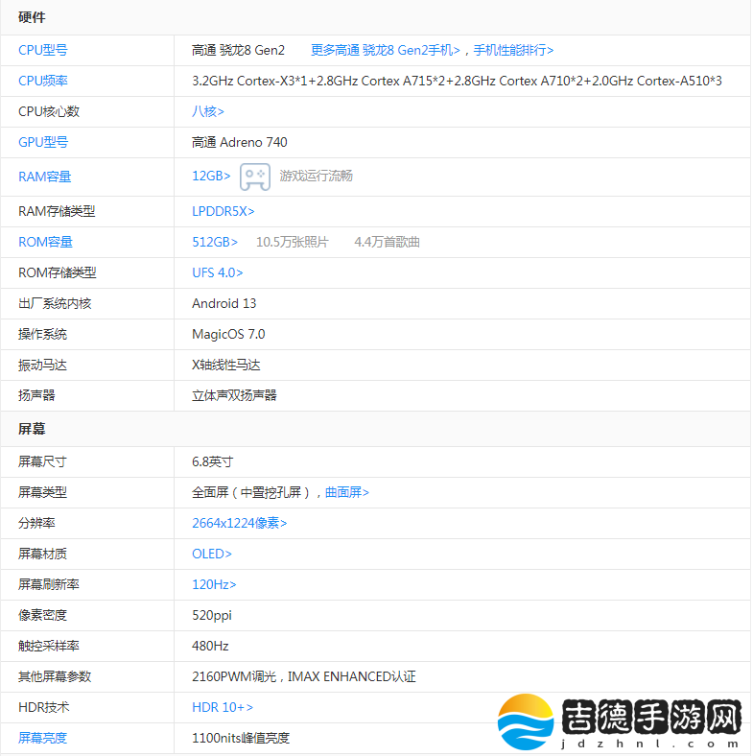Click the 立体声双扬声器 value
Viewport: 753px width, 756px height.
(234, 396)
